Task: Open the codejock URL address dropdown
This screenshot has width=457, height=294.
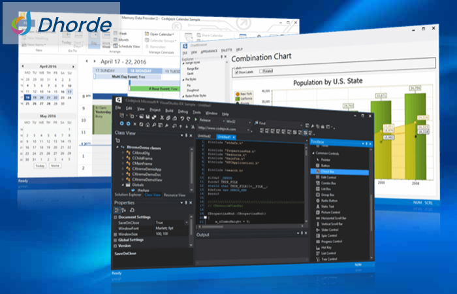Action: 248,130
